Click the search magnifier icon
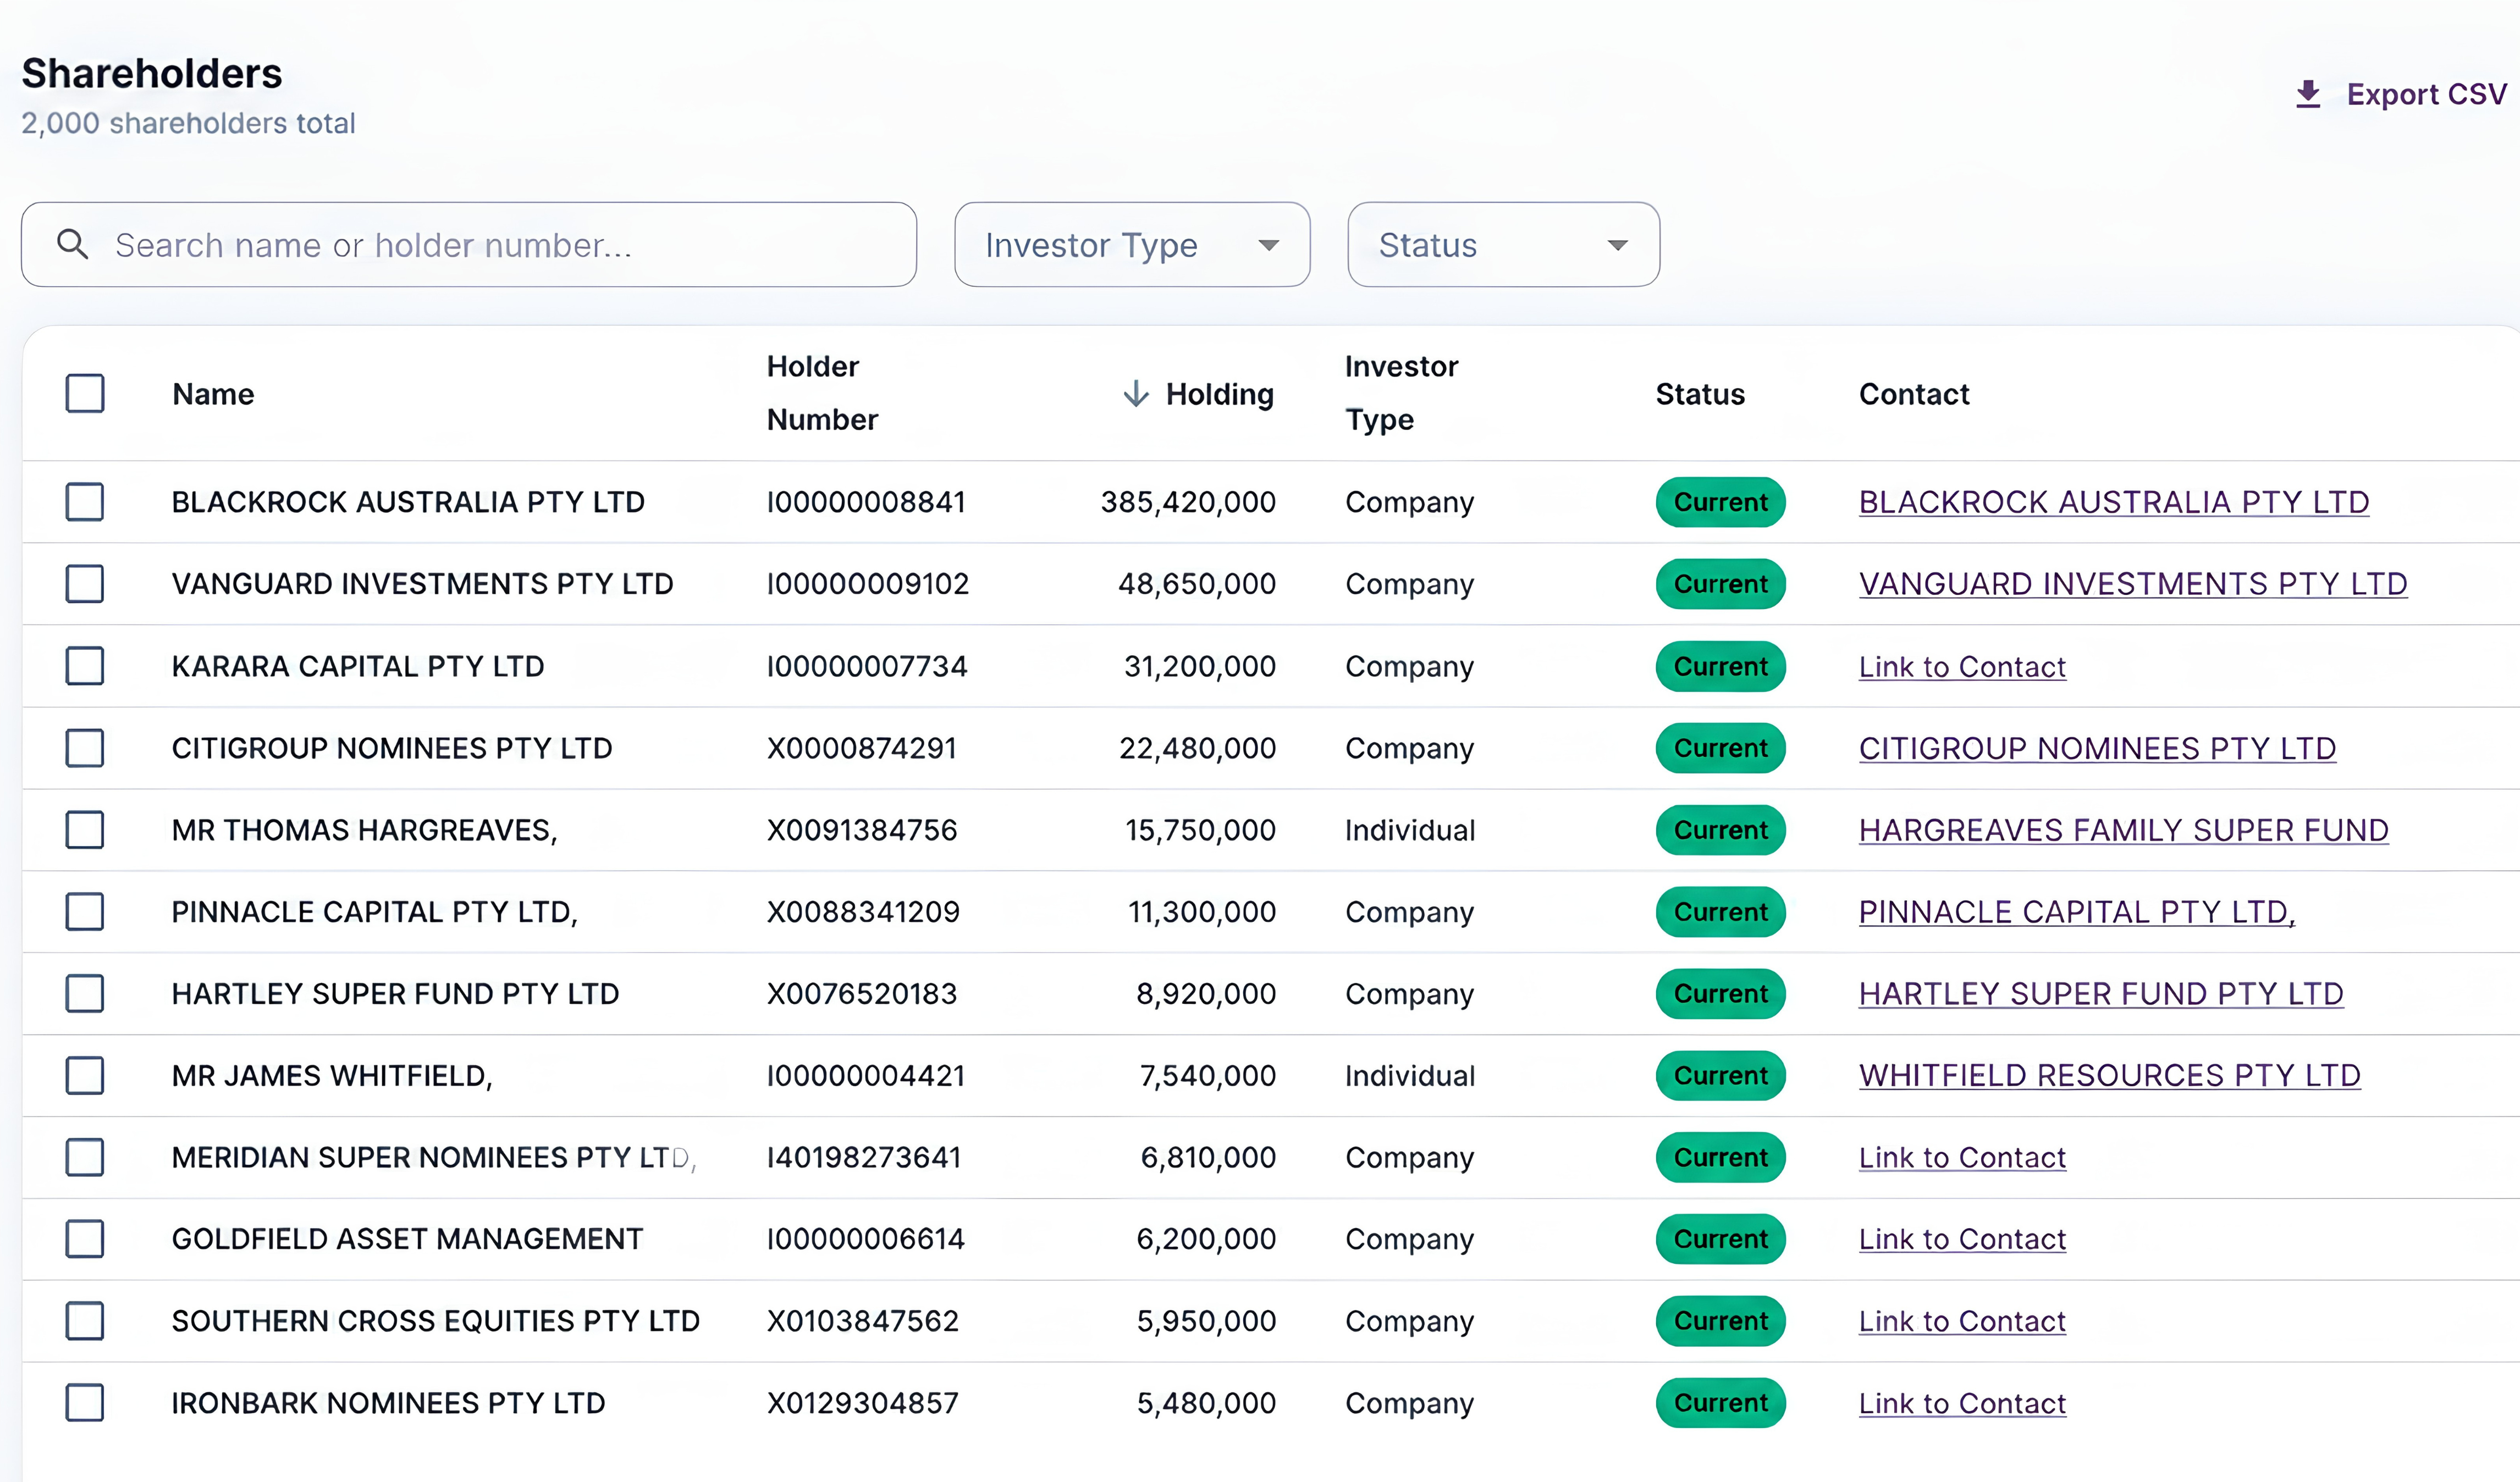The width and height of the screenshot is (2520, 1482). pos(72,244)
